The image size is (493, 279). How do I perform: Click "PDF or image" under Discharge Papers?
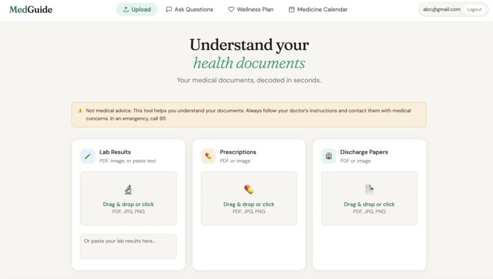355,161
